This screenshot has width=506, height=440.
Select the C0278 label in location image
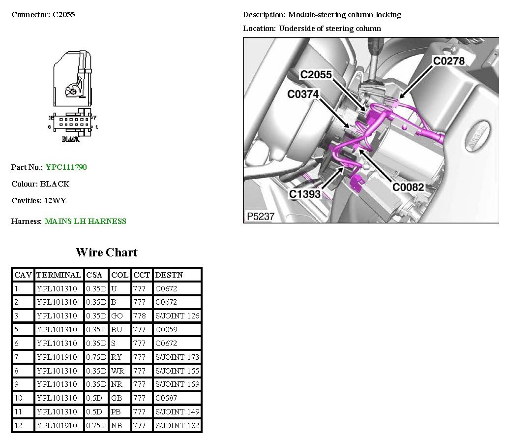(x=448, y=61)
